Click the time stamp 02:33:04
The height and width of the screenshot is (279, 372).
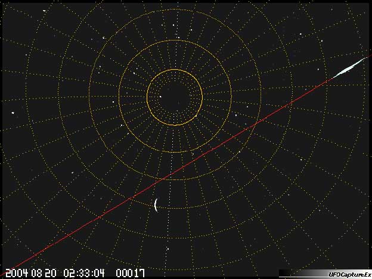point(83,272)
